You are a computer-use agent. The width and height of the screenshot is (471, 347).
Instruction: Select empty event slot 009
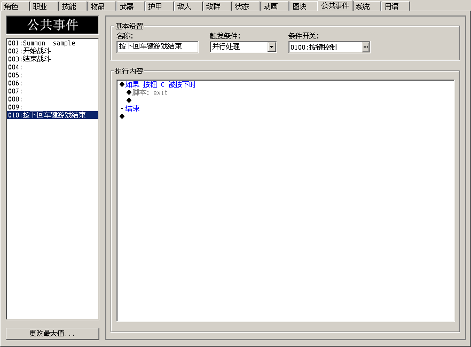52,107
